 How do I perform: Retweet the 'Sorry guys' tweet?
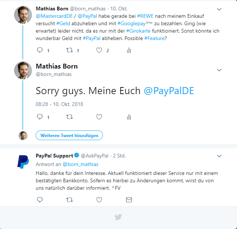(69, 117)
